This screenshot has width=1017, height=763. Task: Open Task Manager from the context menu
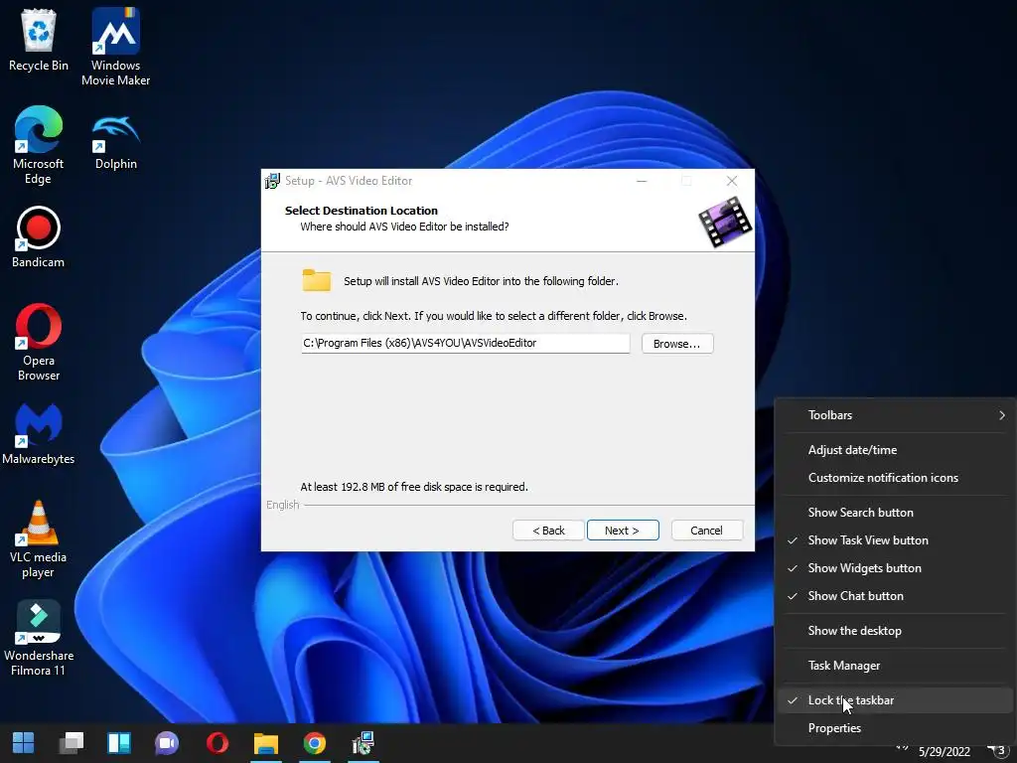coord(895,666)
